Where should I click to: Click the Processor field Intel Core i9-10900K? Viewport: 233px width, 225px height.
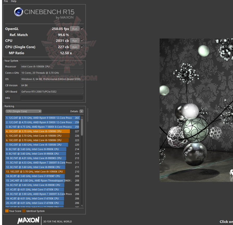(x=52, y=66)
